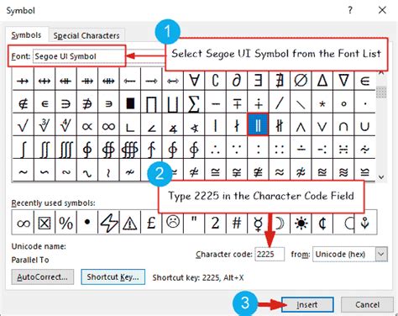
Task: Select recently used crossed box symbol
Action: click(45, 223)
